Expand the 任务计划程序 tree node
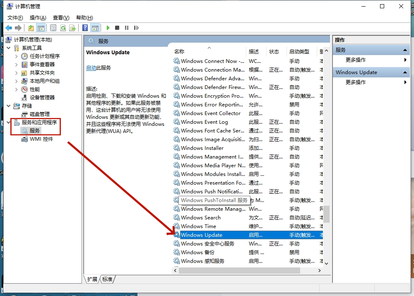This screenshot has width=414, height=296. coord(17,56)
